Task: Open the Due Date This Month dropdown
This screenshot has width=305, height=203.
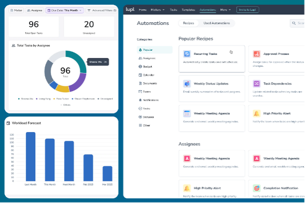Action: pyautogui.click(x=64, y=10)
